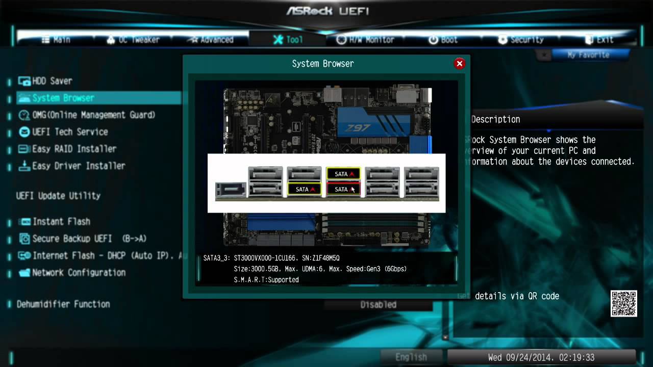
Task: Click the star icon beside My Favorite
Action: point(543,55)
